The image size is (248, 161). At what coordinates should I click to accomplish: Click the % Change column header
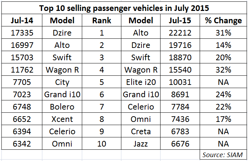point(223,20)
